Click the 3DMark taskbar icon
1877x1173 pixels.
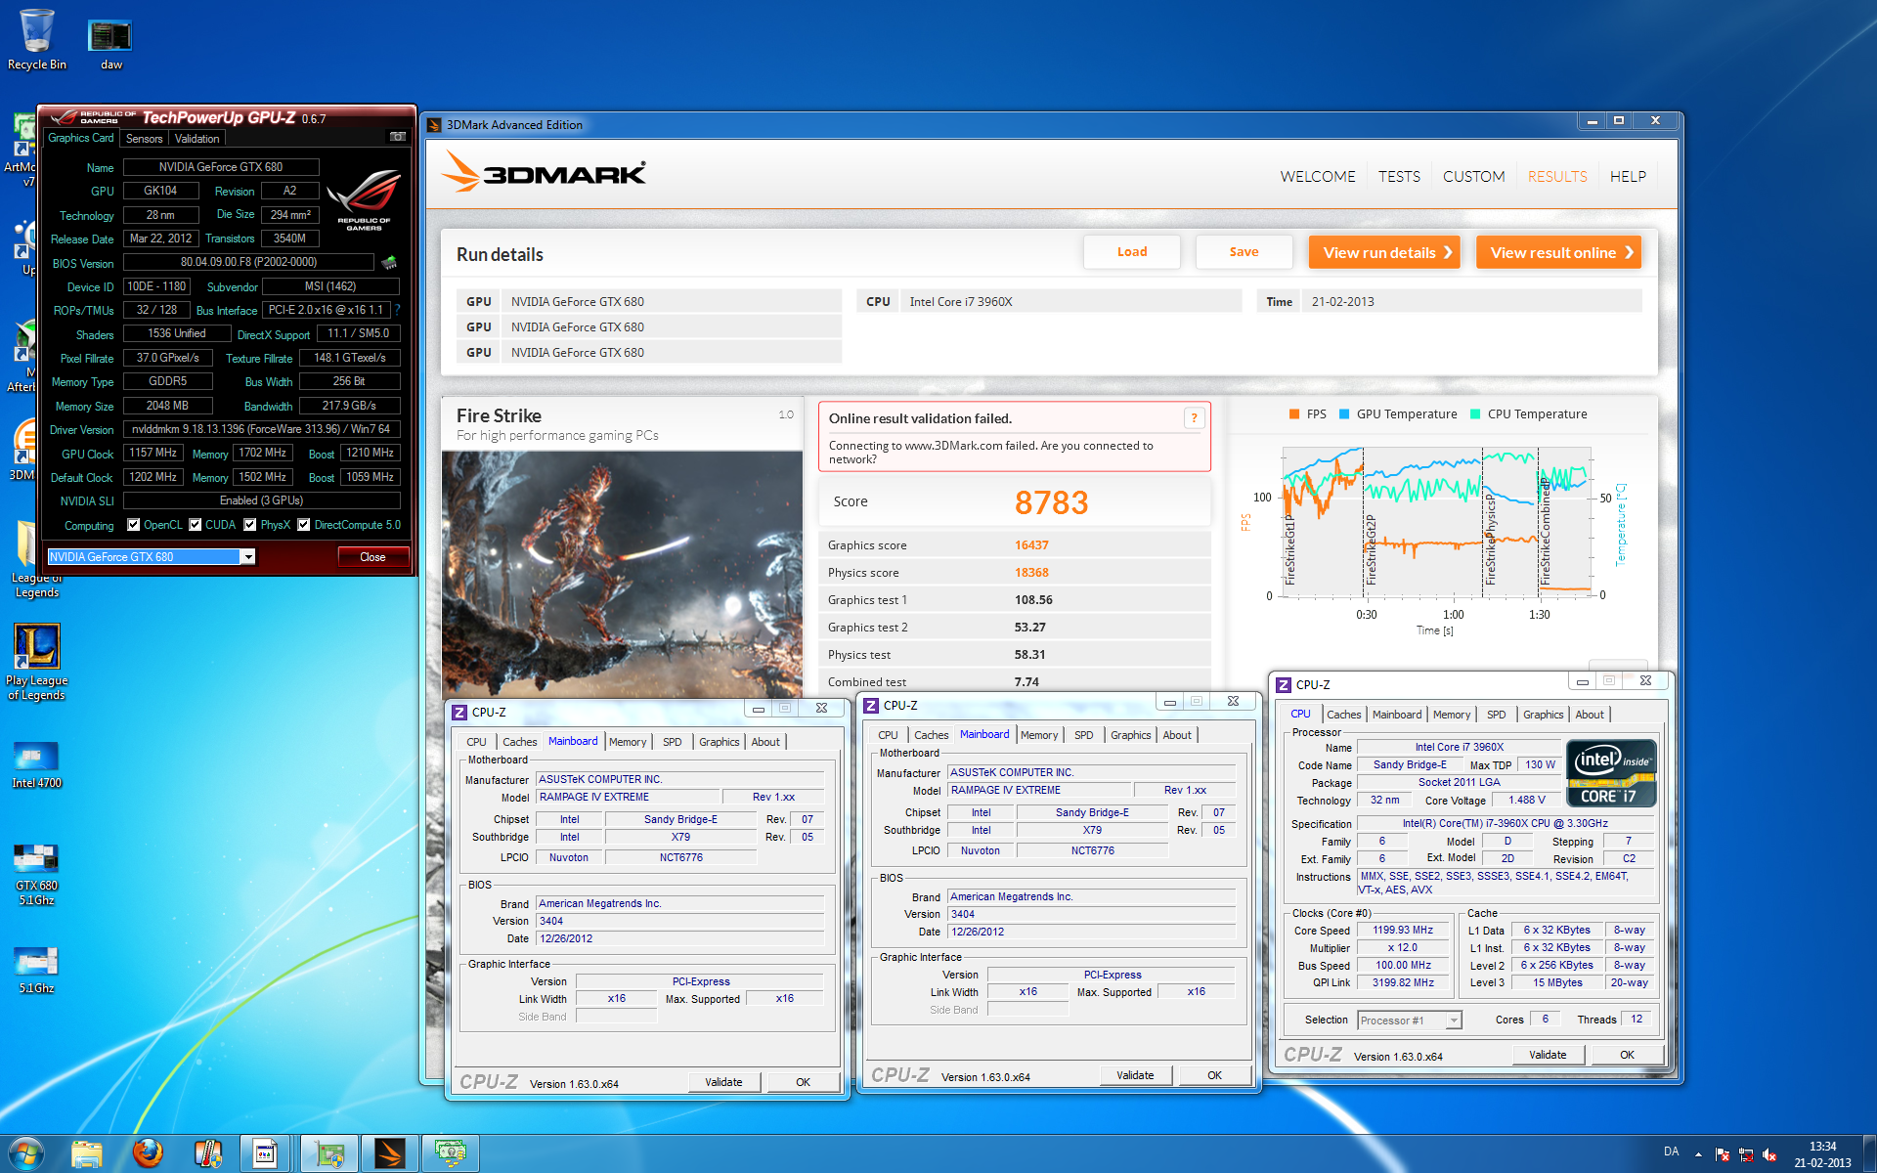389,1153
